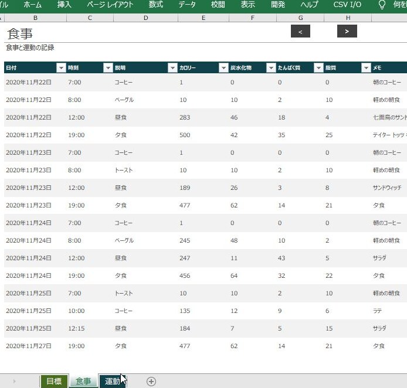
Task: Open the 日付 column filter dropdown
Action: (61, 68)
